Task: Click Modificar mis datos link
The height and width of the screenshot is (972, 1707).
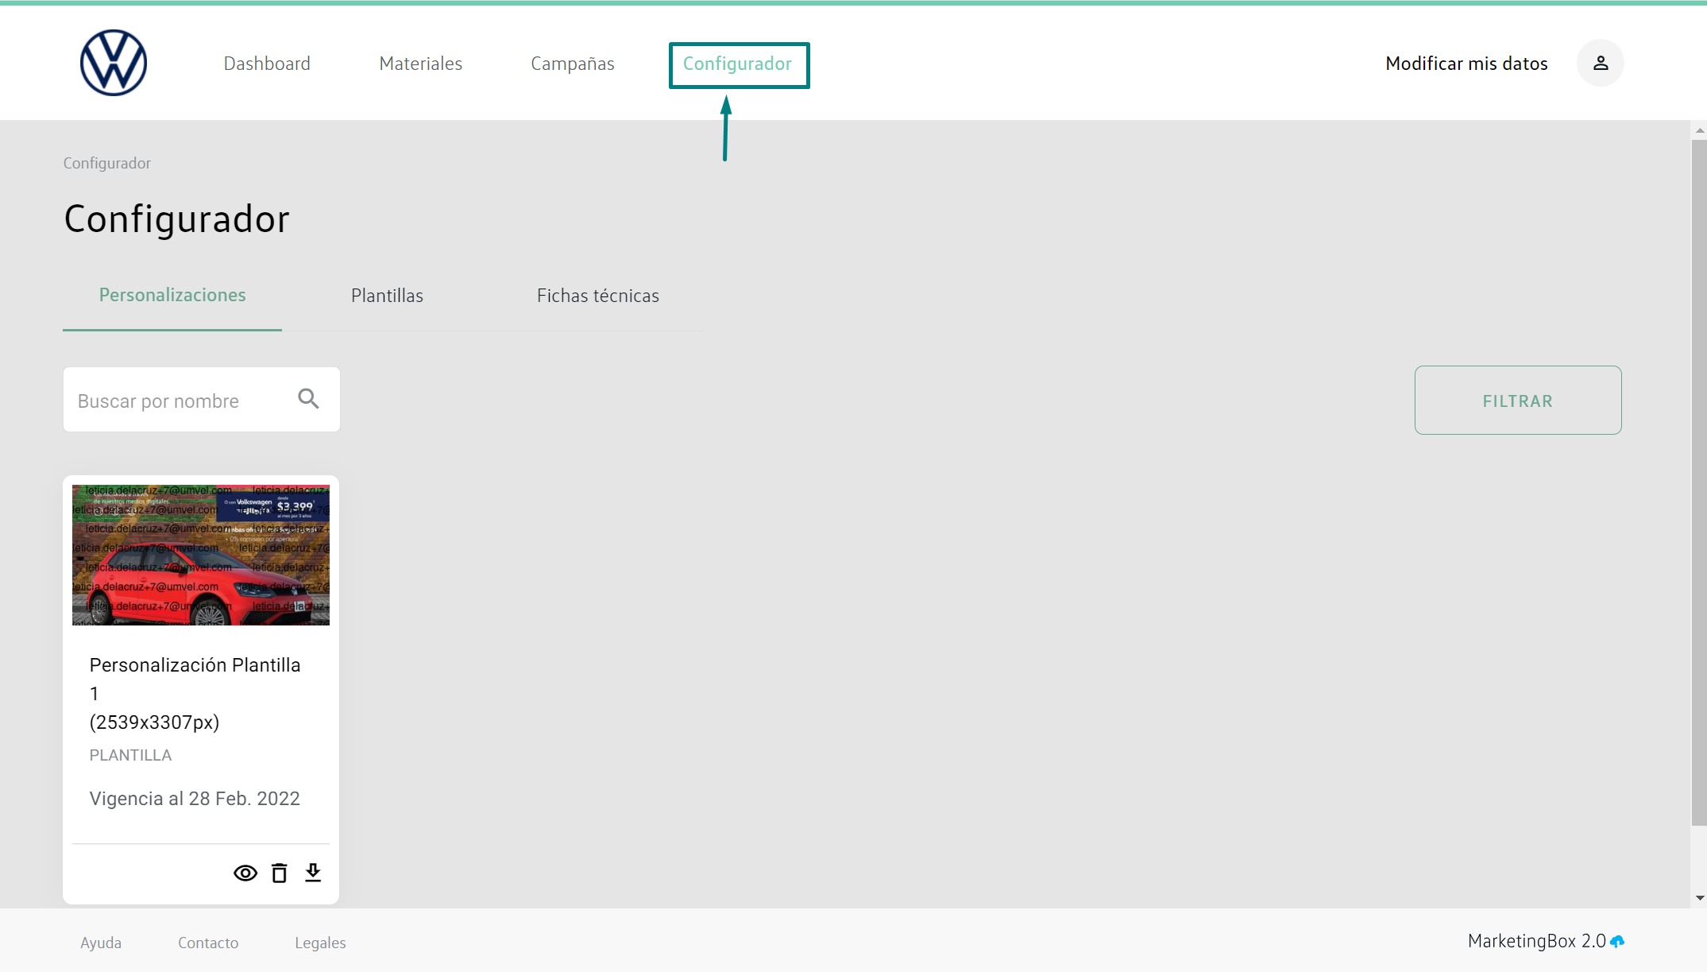Action: pos(1466,64)
